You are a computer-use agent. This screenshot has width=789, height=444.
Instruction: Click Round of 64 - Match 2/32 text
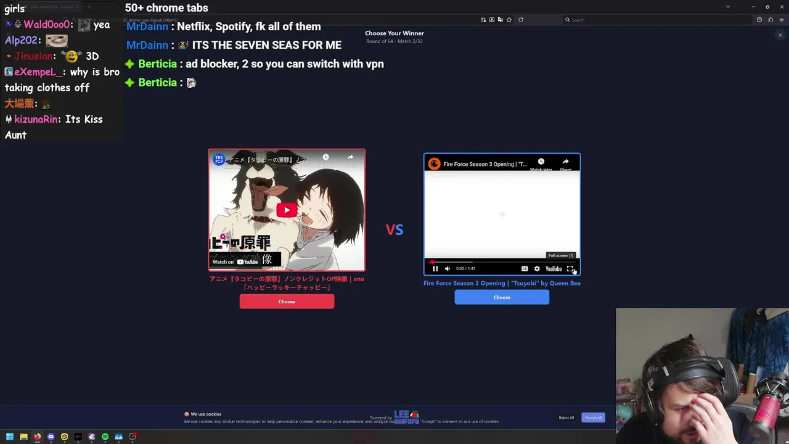[x=394, y=41]
